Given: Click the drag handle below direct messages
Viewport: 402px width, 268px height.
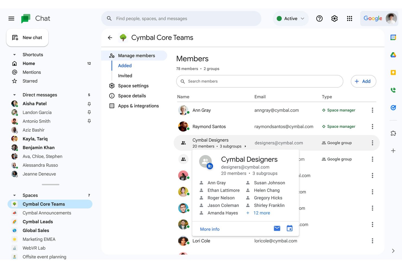Looking at the screenshot, I should coord(51,185).
